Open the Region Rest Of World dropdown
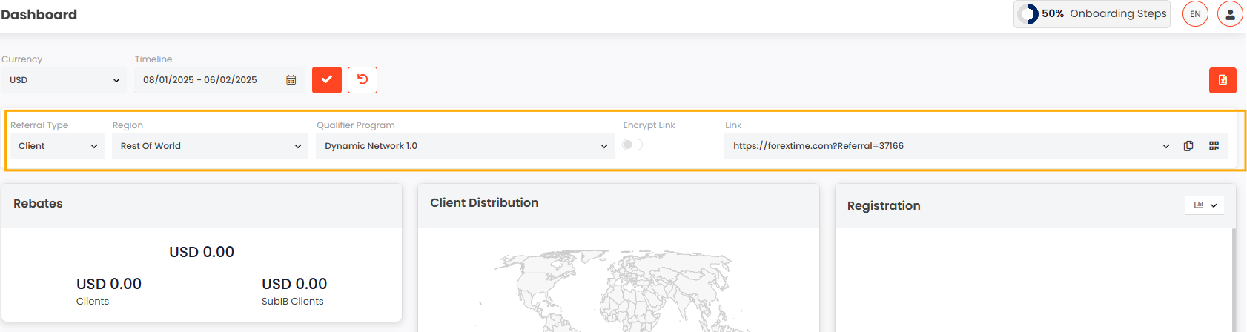Screen dimensions: 1247x332 pyautogui.click(x=211, y=146)
